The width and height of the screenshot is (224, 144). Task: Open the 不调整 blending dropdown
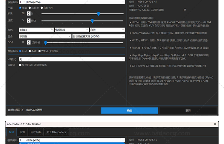45,36
